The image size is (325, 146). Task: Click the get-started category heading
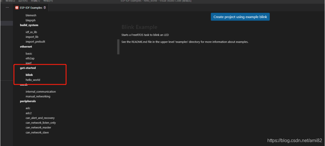tap(28, 68)
